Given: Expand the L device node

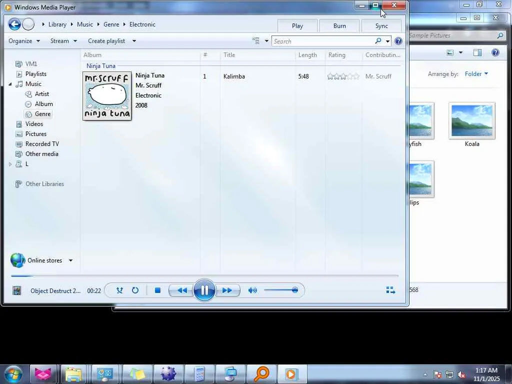Looking at the screenshot, I should (10, 164).
